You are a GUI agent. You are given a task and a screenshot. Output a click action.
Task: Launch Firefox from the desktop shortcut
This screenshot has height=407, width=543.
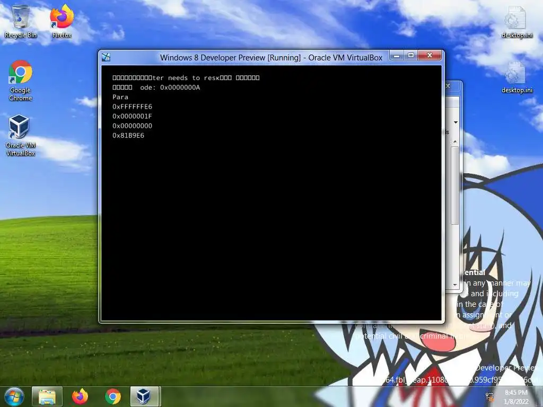[x=62, y=21]
